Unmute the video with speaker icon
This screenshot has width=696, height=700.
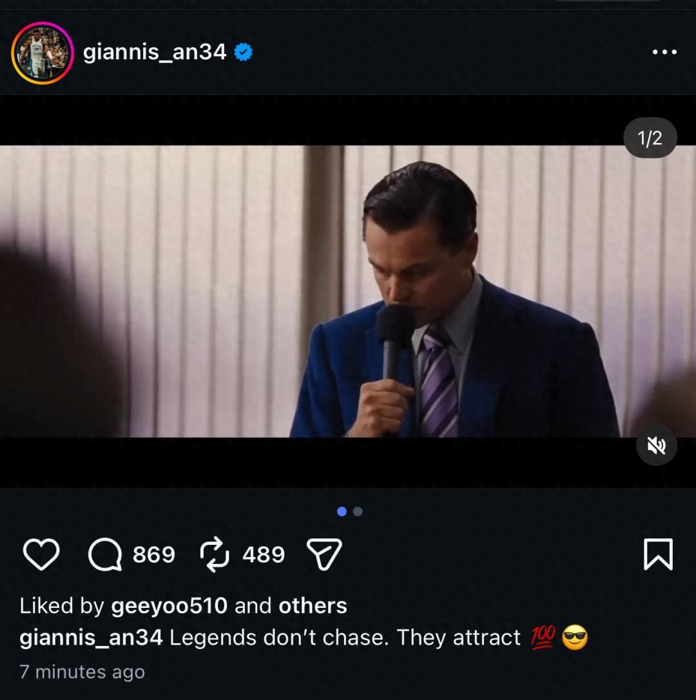(656, 445)
